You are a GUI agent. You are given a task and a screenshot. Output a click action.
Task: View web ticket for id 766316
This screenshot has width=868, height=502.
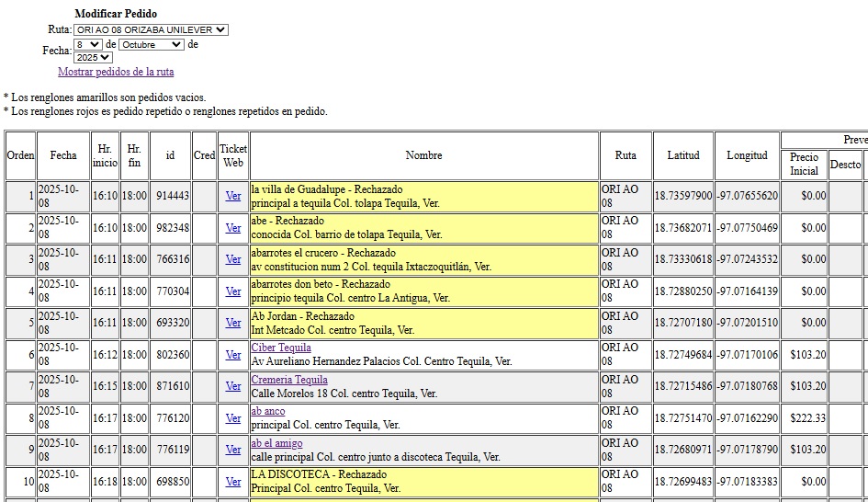click(x=233, y=259)
